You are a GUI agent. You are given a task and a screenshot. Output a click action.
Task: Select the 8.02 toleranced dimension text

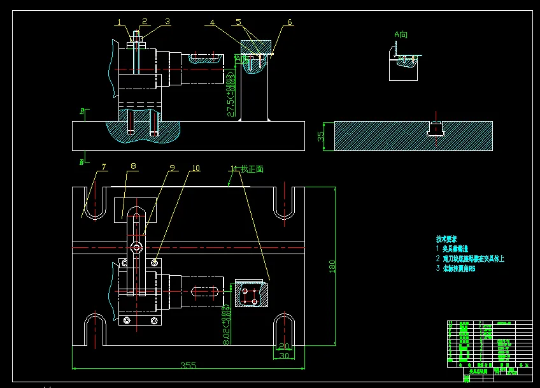click(x=227, y=325)
